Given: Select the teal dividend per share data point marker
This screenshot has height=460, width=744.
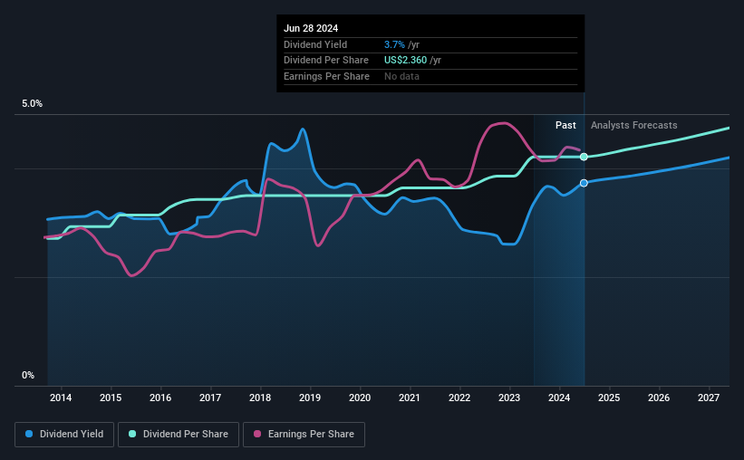Looking at the screenshot, I should [585, 157].
